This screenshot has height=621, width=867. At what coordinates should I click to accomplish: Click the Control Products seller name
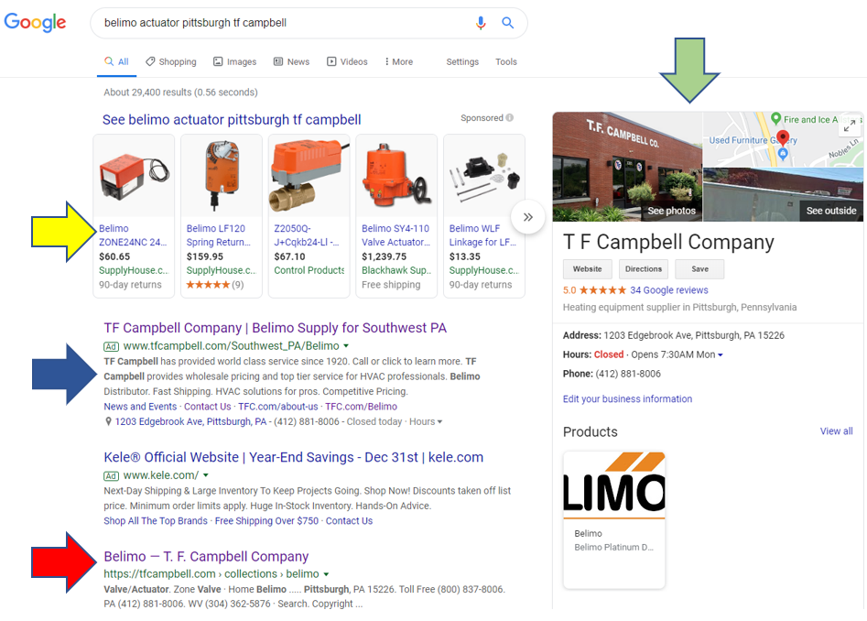point(309,270)
